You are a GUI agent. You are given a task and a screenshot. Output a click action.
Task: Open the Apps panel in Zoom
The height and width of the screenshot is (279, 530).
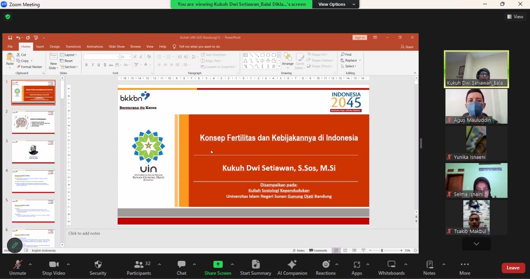point(357,267)
